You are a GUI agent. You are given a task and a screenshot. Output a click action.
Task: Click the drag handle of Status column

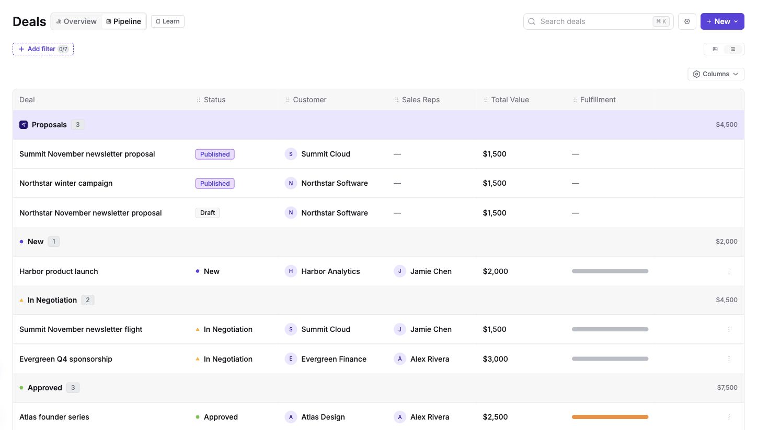pos(198,100)
